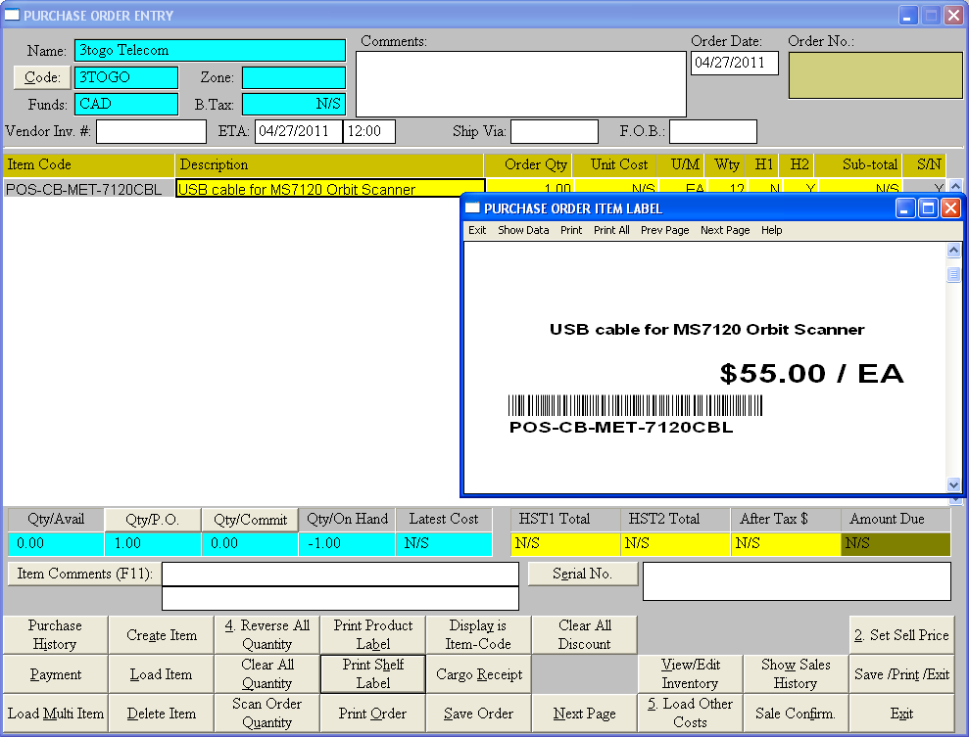The height and width of the screenshot is (737, 969).
Task: Click the Serial No. button
Action: point(582,575)
